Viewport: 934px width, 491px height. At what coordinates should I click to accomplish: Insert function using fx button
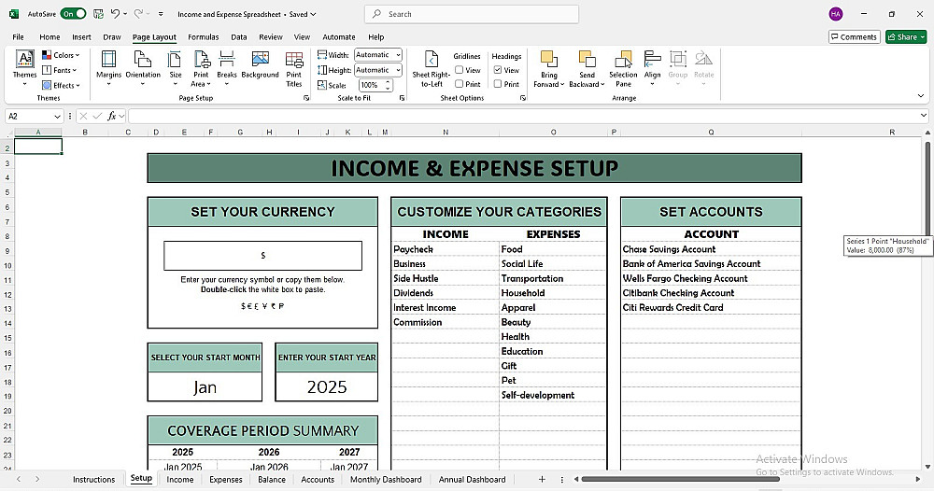pyautogui.click(x=111, y=116)
